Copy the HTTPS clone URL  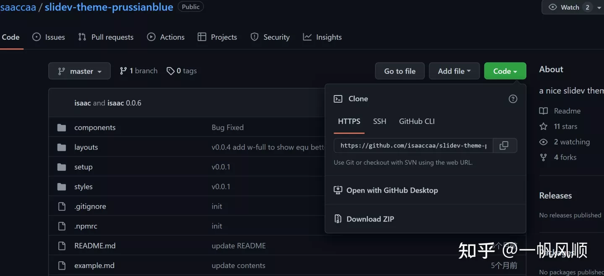(x=504, y=145)
